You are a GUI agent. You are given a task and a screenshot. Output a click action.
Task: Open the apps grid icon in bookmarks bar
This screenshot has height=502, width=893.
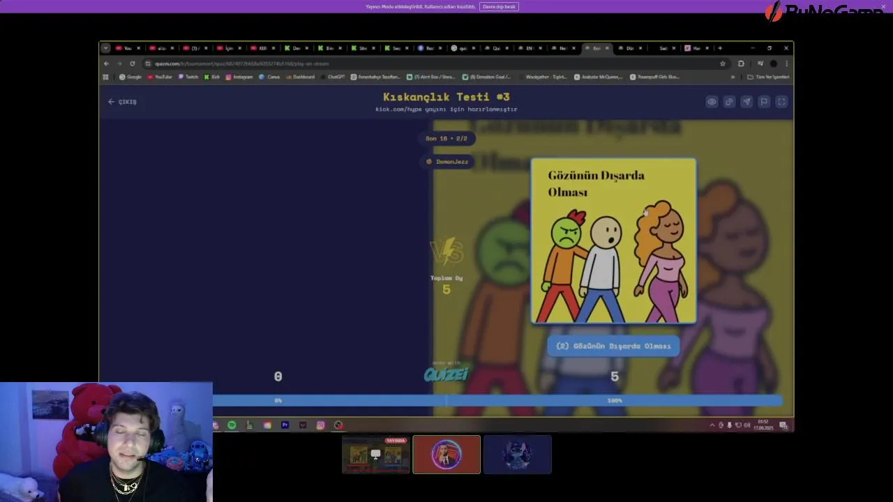pyautogui.click(x=106, y=77)
